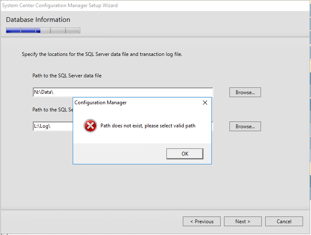Browse for the transaction log path
311x235 pixels.
245,127
